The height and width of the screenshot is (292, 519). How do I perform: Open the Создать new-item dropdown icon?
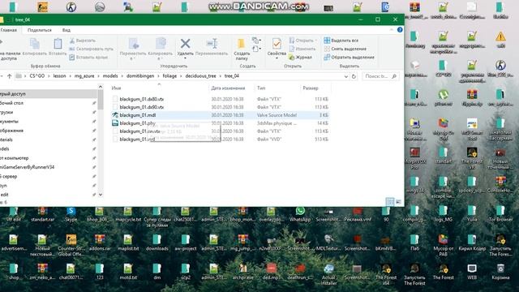point(255,41)
